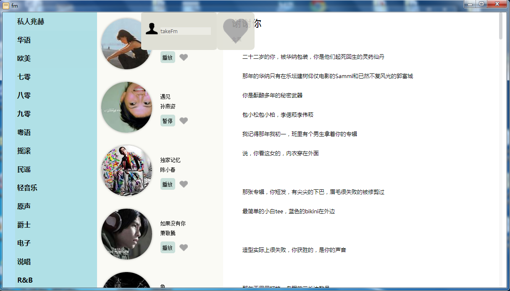Choose the 七零 channel
This screenshot has height=291, width=510.
tap(24, 77)
